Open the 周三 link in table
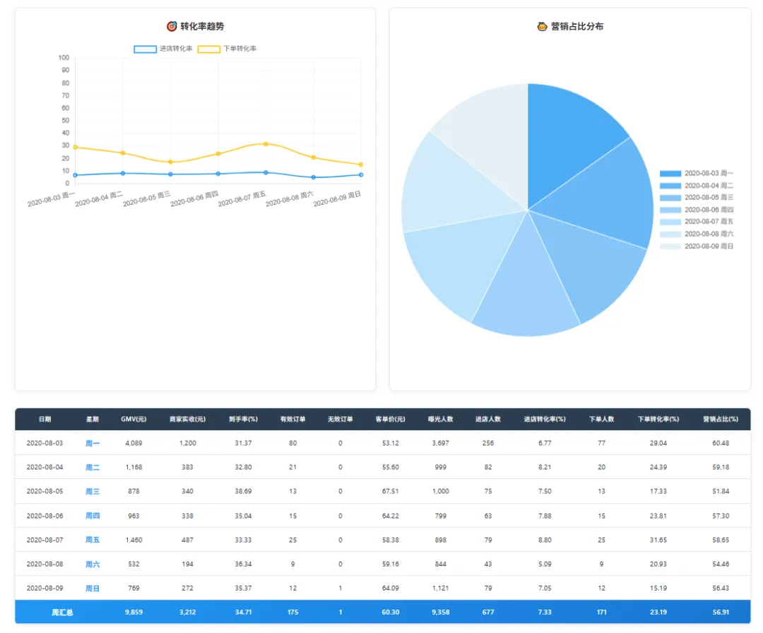 pos(93,492)
